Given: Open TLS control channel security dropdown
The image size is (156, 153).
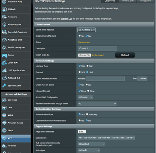Looking at the screenshot, I should [92, 144].
